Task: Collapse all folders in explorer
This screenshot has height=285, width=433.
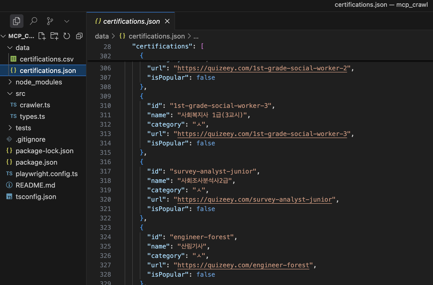Action: (79, 36)
